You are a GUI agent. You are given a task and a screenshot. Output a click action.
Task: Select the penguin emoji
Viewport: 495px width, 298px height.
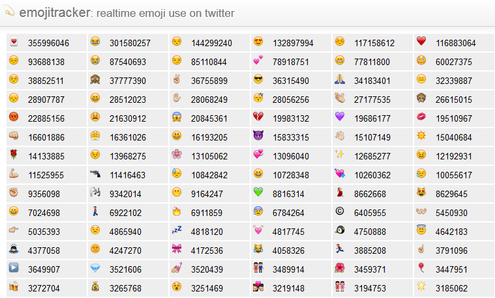point(340,230)
